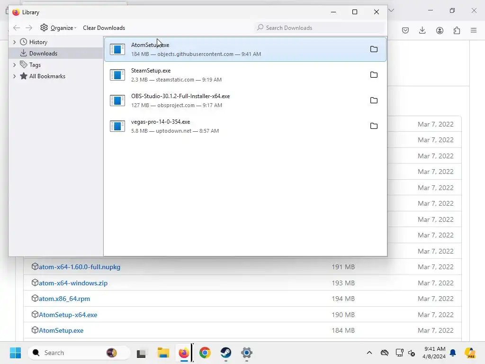The width and height of the screenshot is (485, 364).
Task: Download atom-x64-1.60.0-full.nupkg link
Action: [80, 267]
